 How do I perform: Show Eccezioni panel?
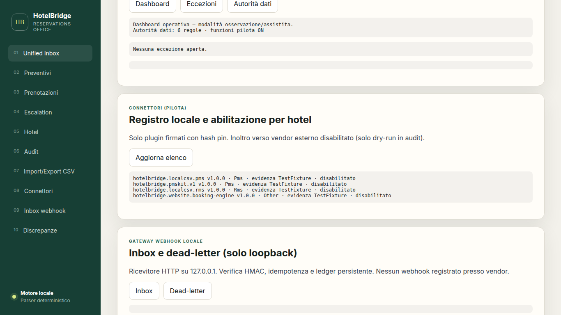[x=202, y=4]
